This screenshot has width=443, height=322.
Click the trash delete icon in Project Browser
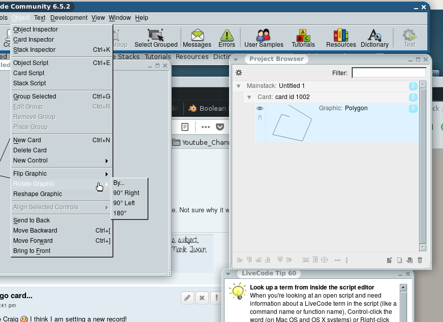pos(420,260)
